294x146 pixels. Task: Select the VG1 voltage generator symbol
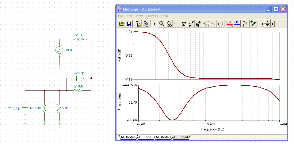[x=59, y=50]
